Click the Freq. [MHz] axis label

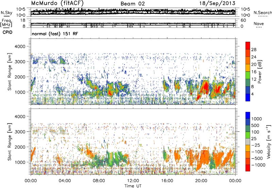(7, 23)
